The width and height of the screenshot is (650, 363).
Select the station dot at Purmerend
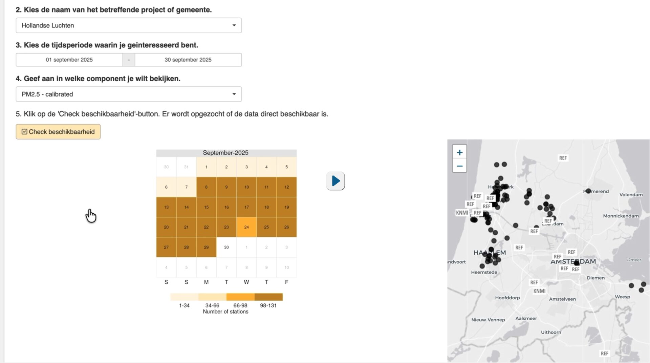point(588,191)
